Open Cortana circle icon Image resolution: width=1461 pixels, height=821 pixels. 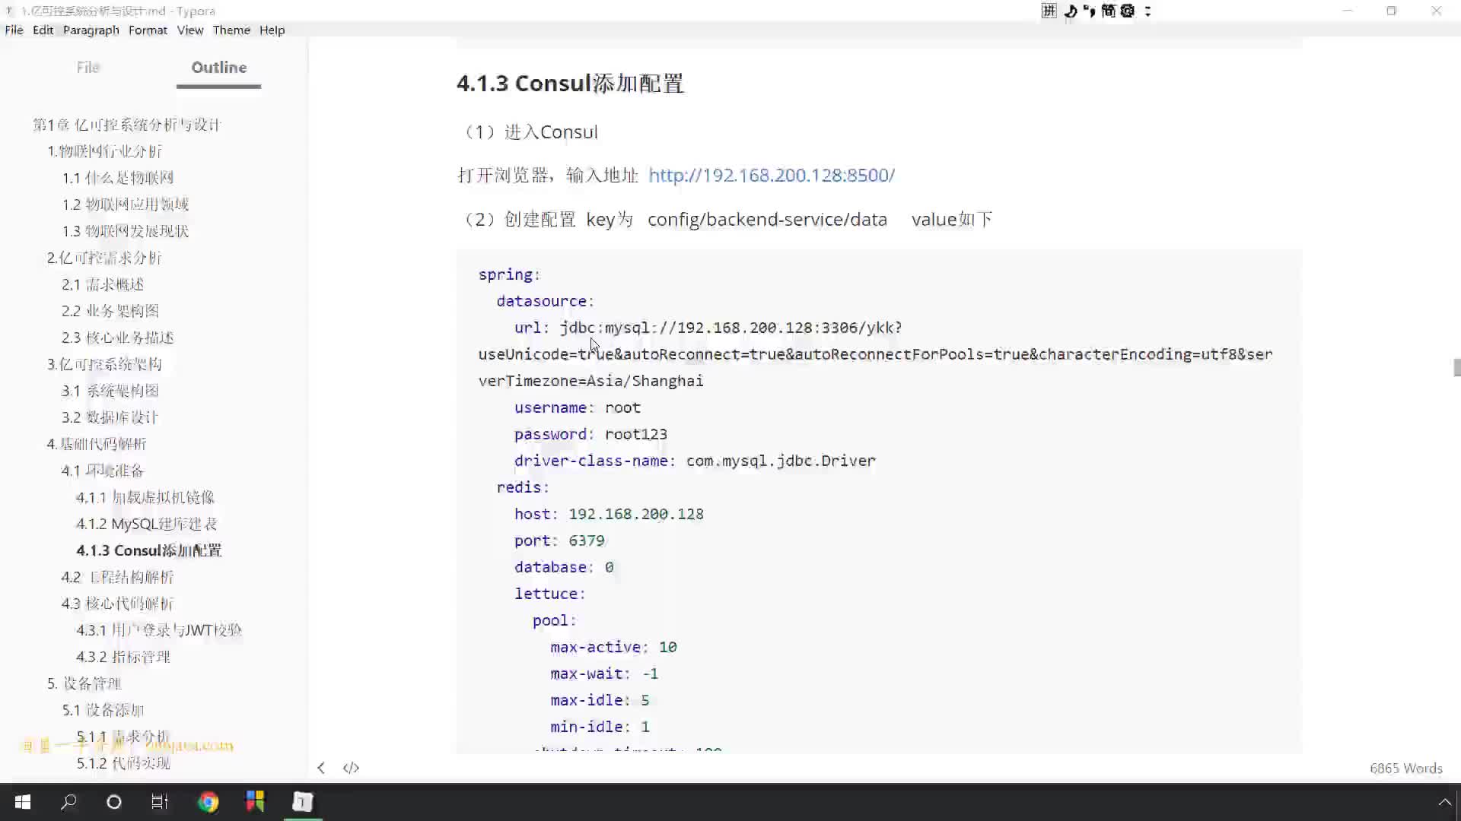tap(114, 802)
